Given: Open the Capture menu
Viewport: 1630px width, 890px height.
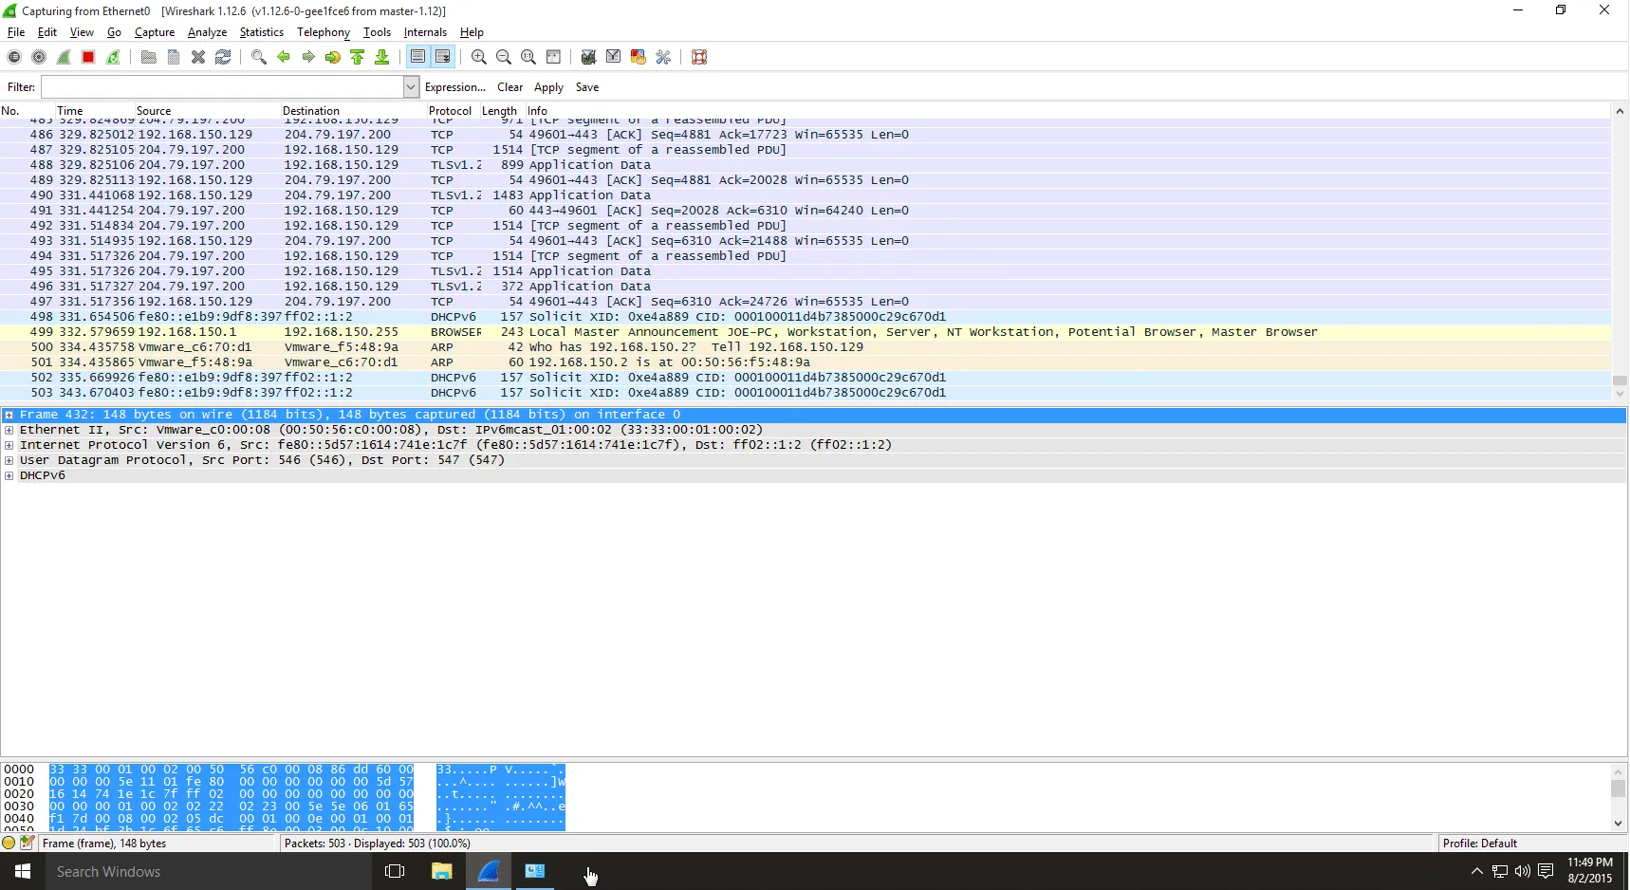Looking at the screenshot, I should 155,32.
